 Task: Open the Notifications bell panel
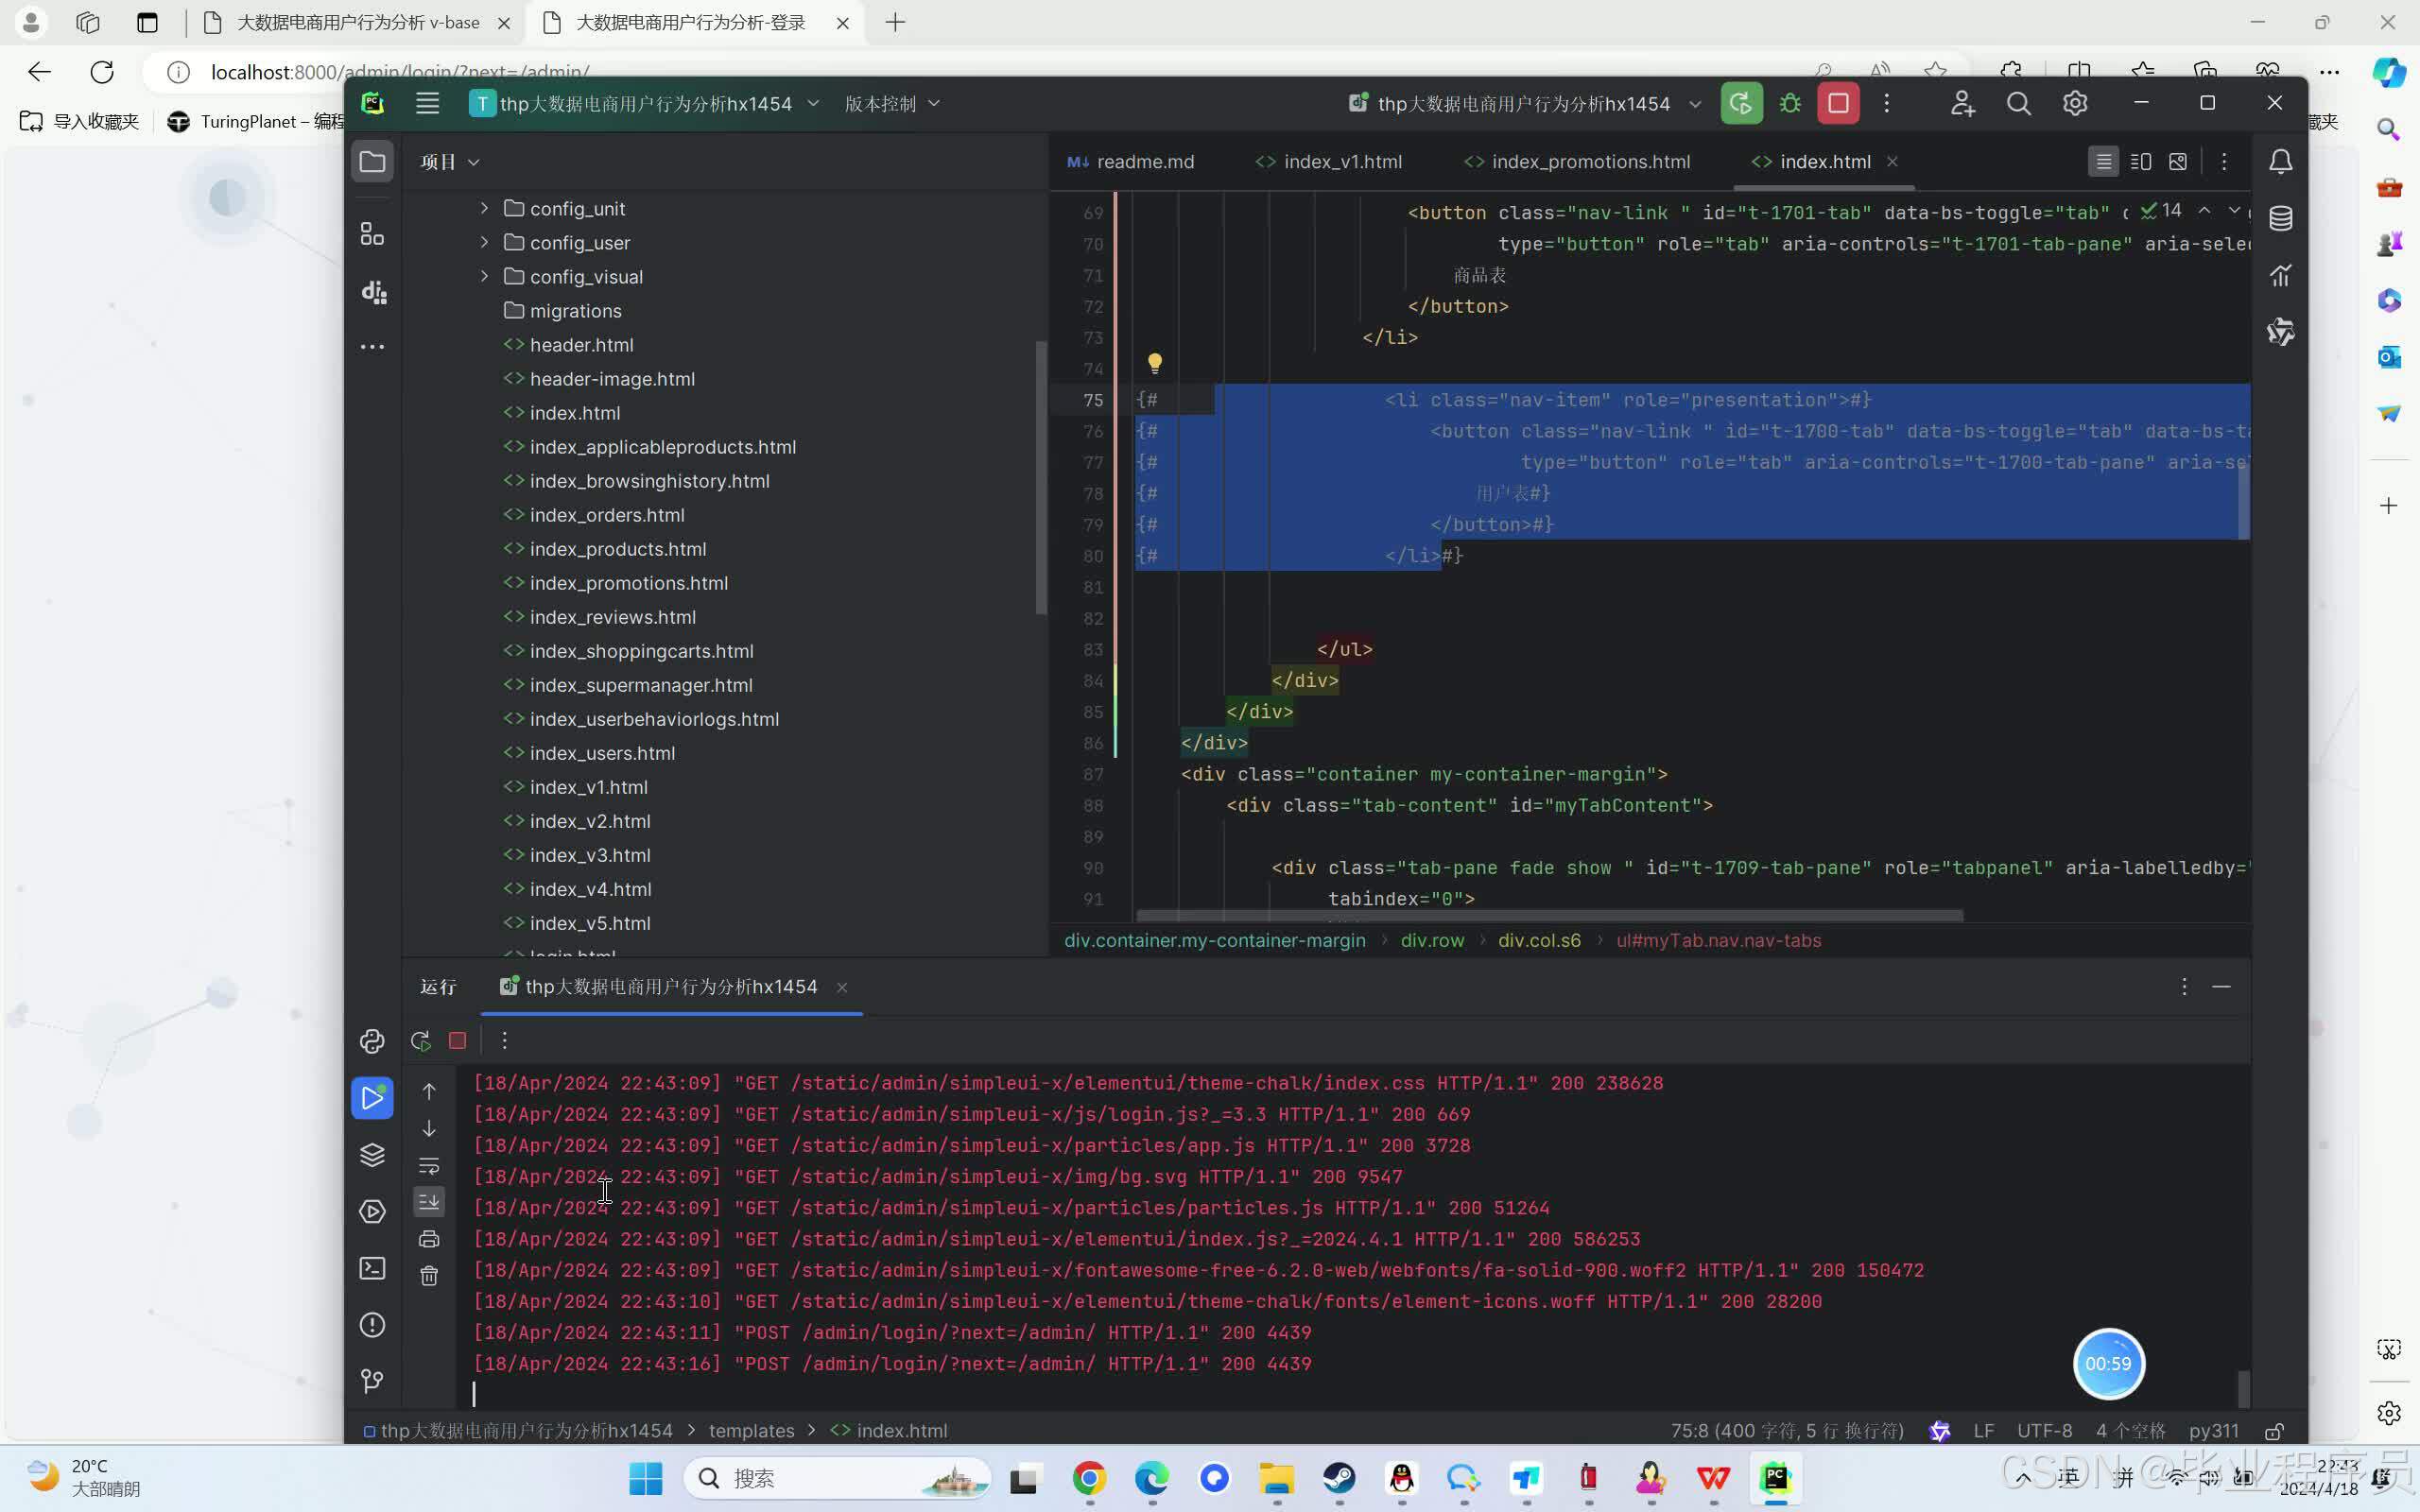[2281, 162]
